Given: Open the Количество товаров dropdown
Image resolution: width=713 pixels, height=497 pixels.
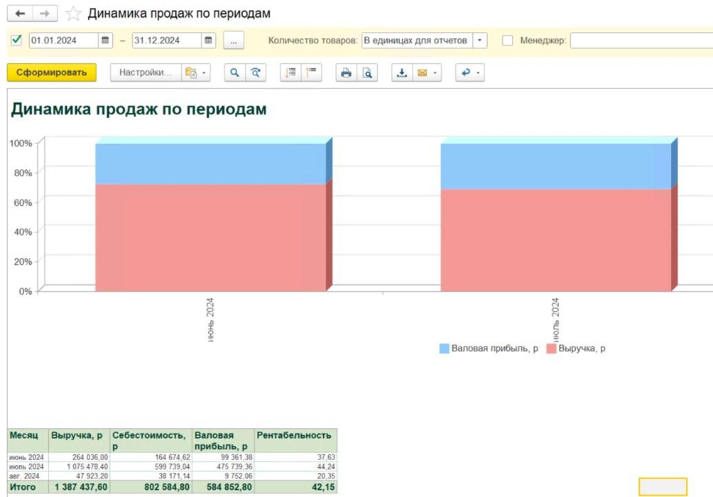Looking at the screenshot, I should [480, 40].
